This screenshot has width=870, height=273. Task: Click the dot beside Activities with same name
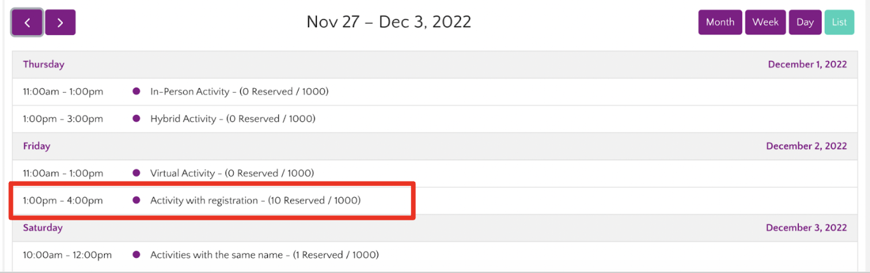136,255
